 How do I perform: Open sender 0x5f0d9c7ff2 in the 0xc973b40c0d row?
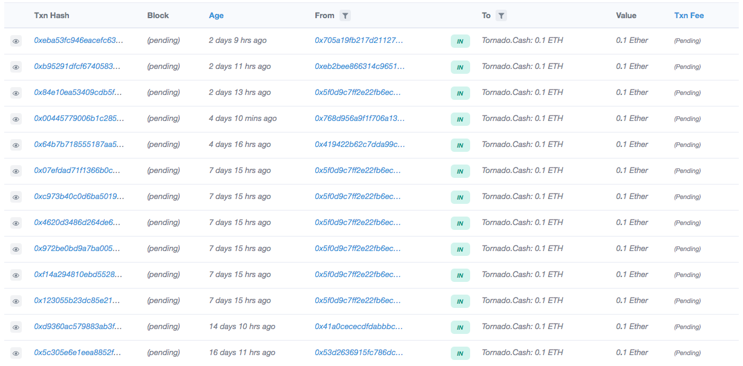pyautogui.click(x=358, y=197)
